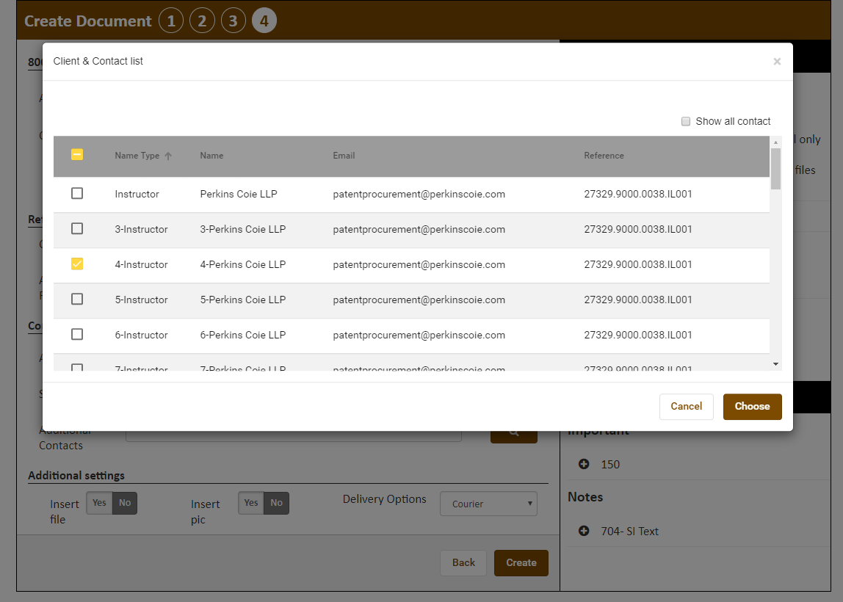843x602 pixels.
Task: Set Insert pic toggle to No
Action: 276,503
